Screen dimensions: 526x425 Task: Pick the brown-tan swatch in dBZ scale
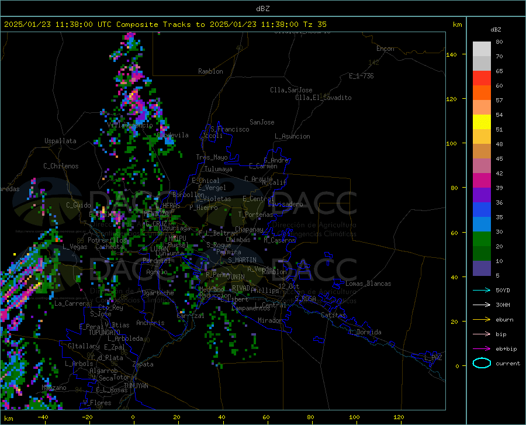482,151
